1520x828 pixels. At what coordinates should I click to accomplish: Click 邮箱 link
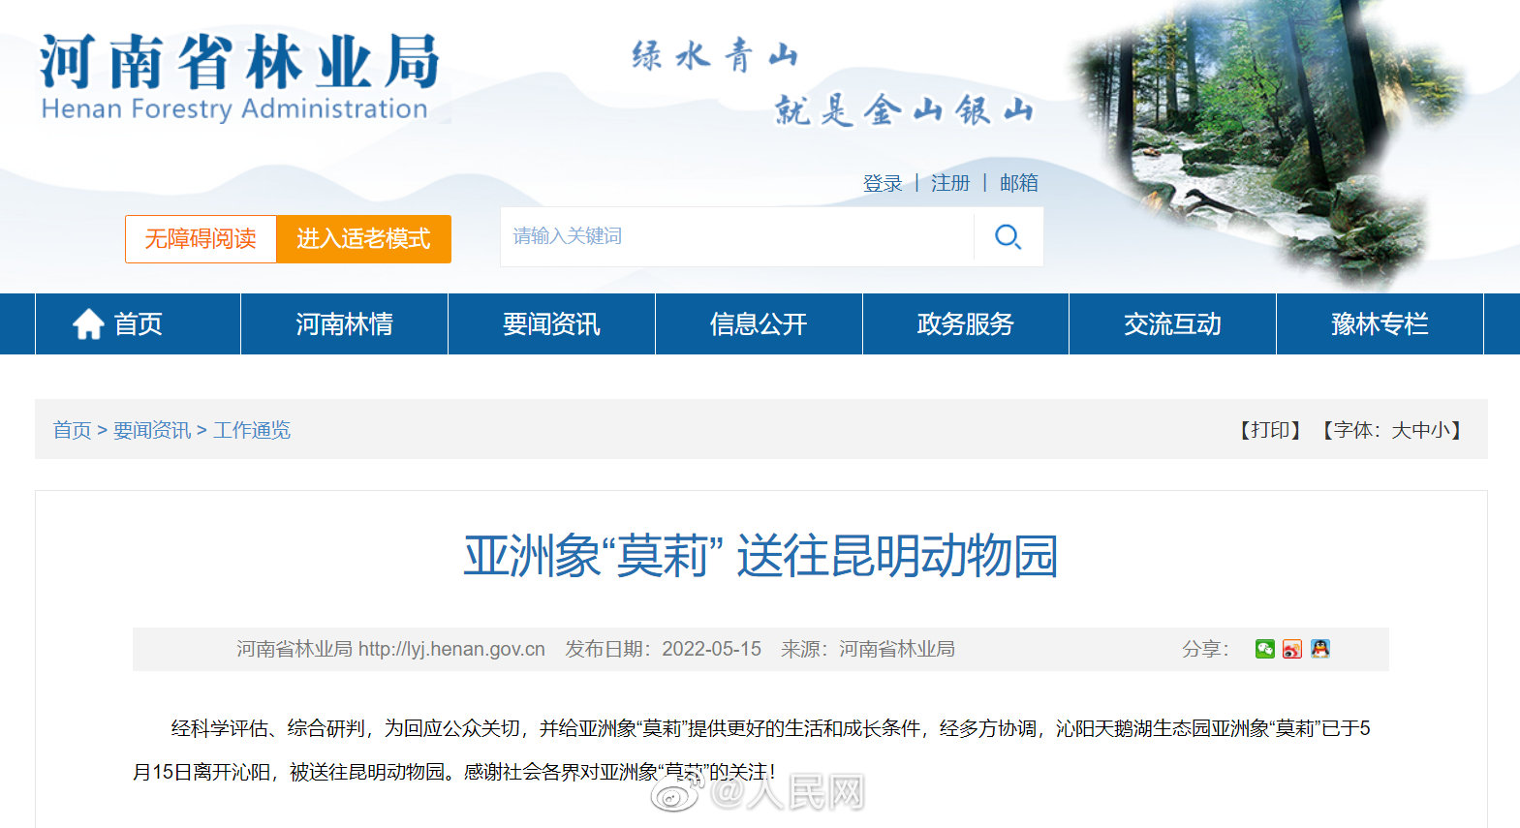click(x=1019, y=183)
